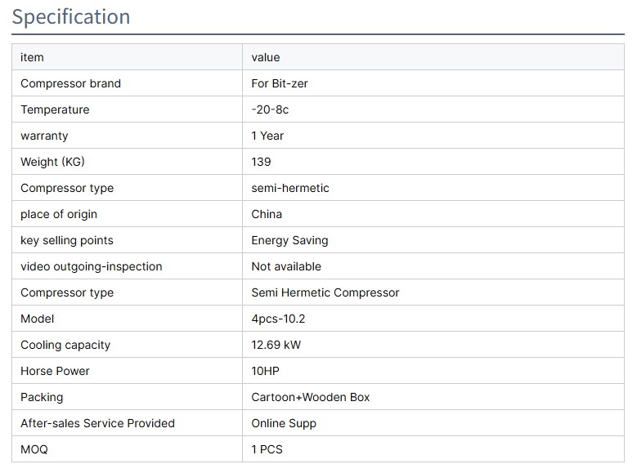Click the "4pcs-10.2" model value
Screen dimensions: 637x473
tap(278, 319)
